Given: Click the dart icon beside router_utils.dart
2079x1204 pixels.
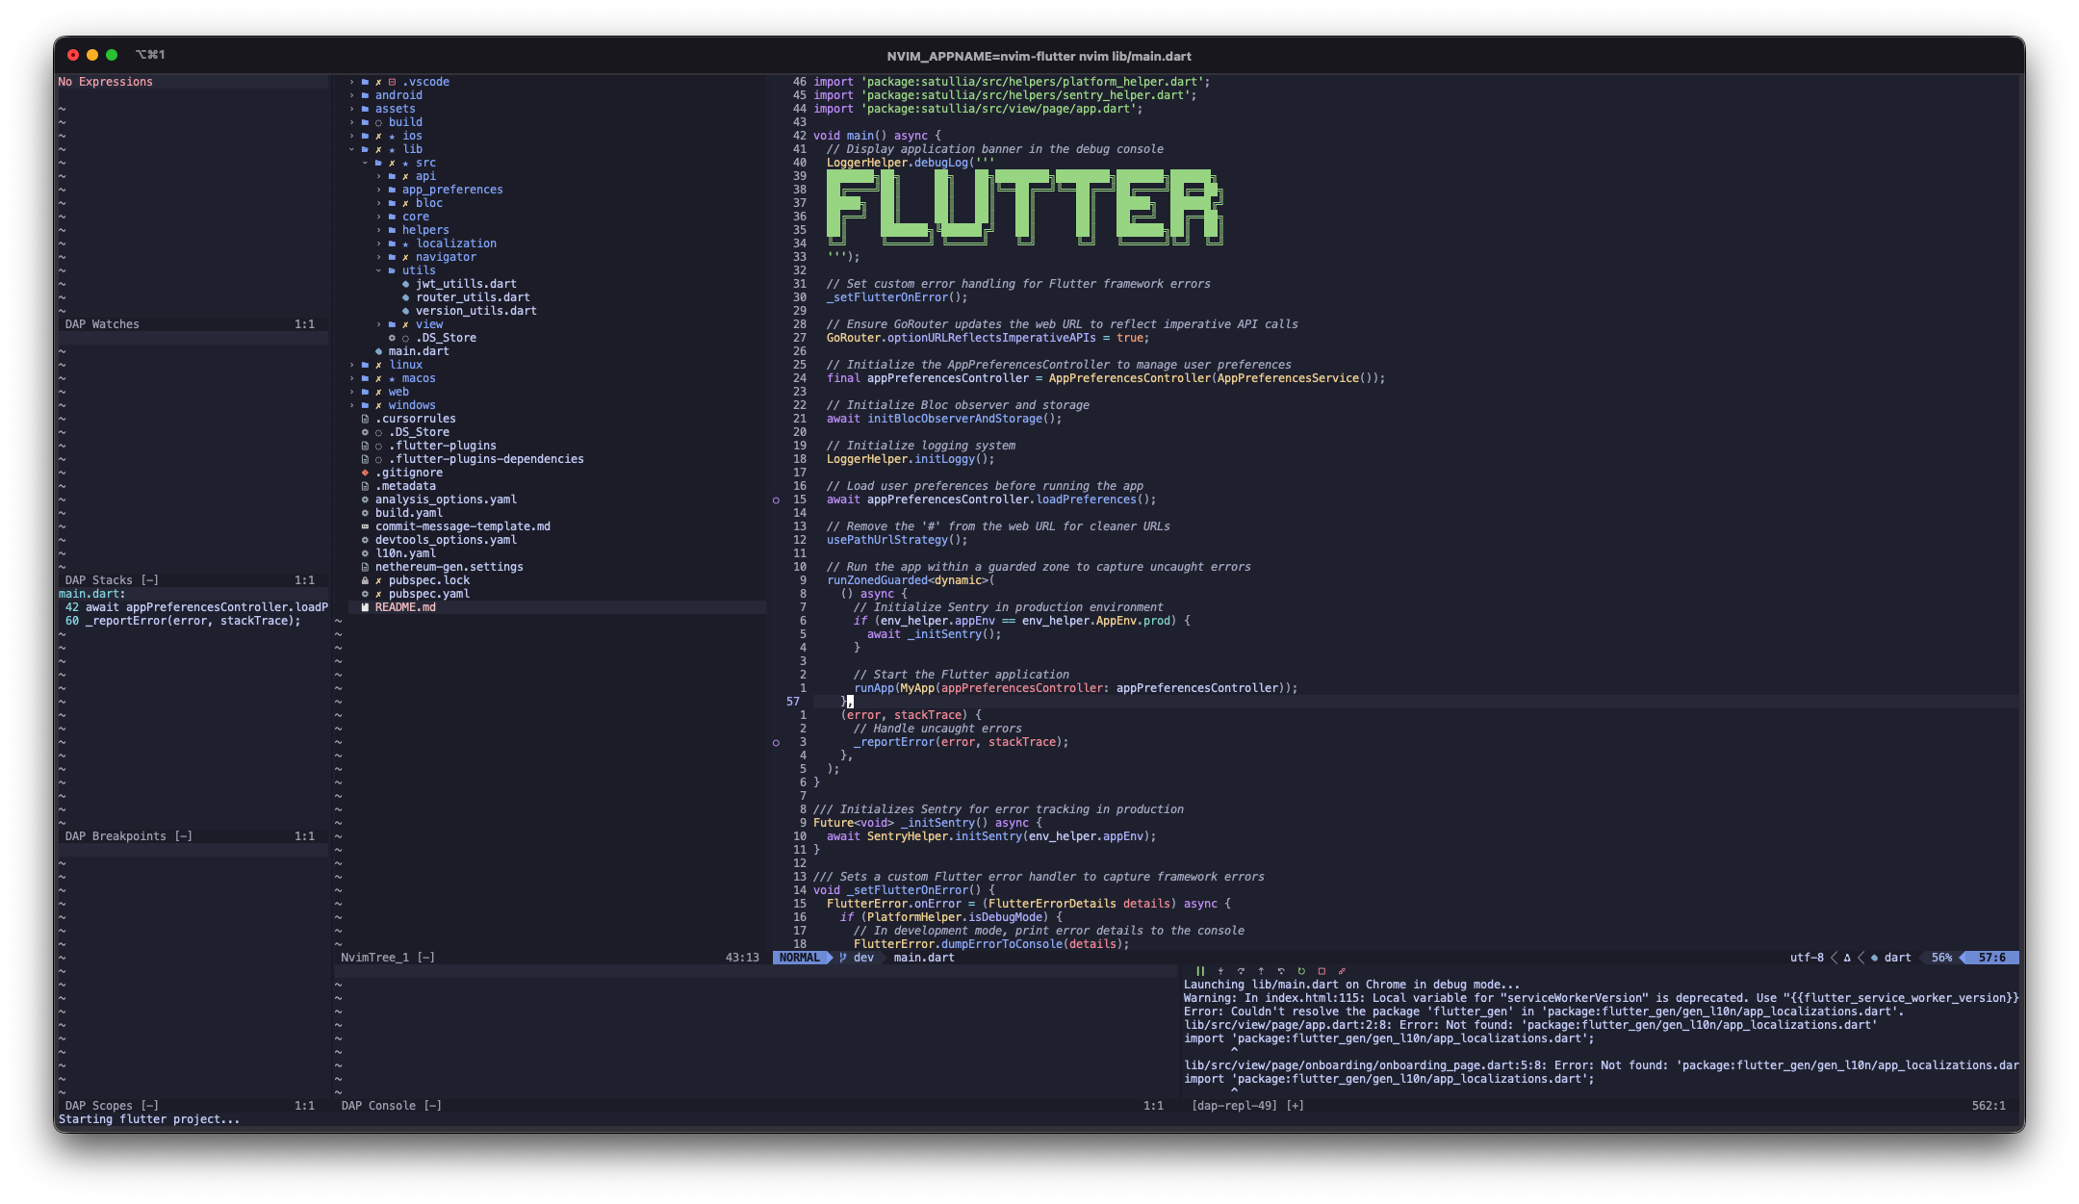Looking at the screenshot, I should [x=405, y=297].
